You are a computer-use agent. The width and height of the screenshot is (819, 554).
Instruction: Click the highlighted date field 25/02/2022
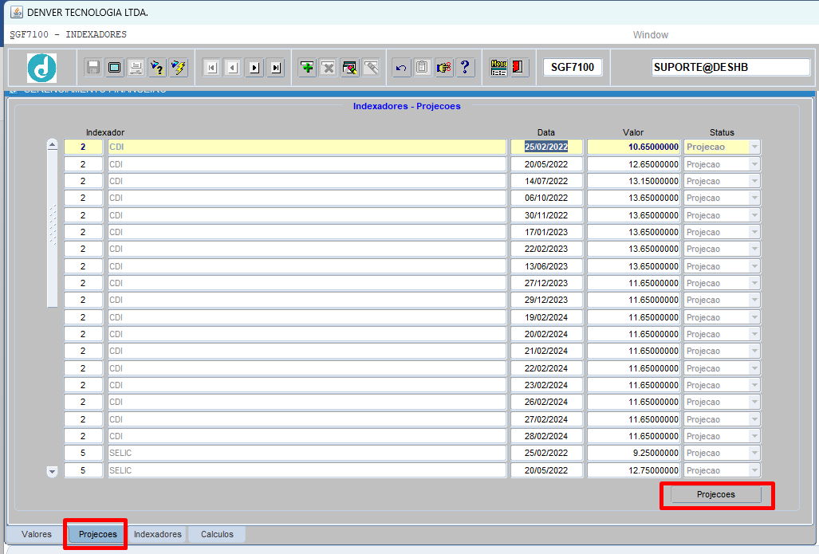546,147
